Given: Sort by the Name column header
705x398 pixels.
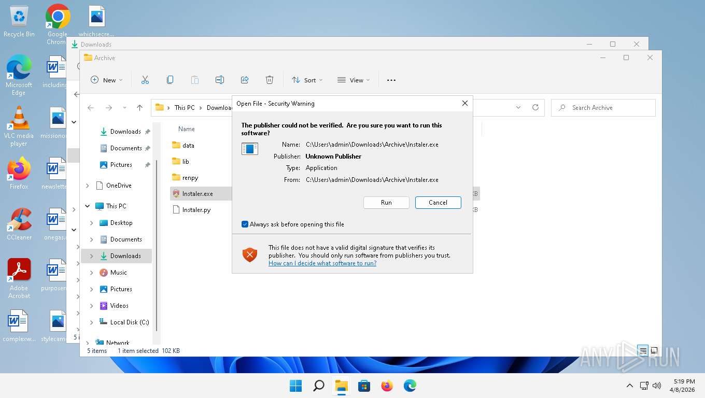Looking at the screenshot, I should click(x=187, y=129).
